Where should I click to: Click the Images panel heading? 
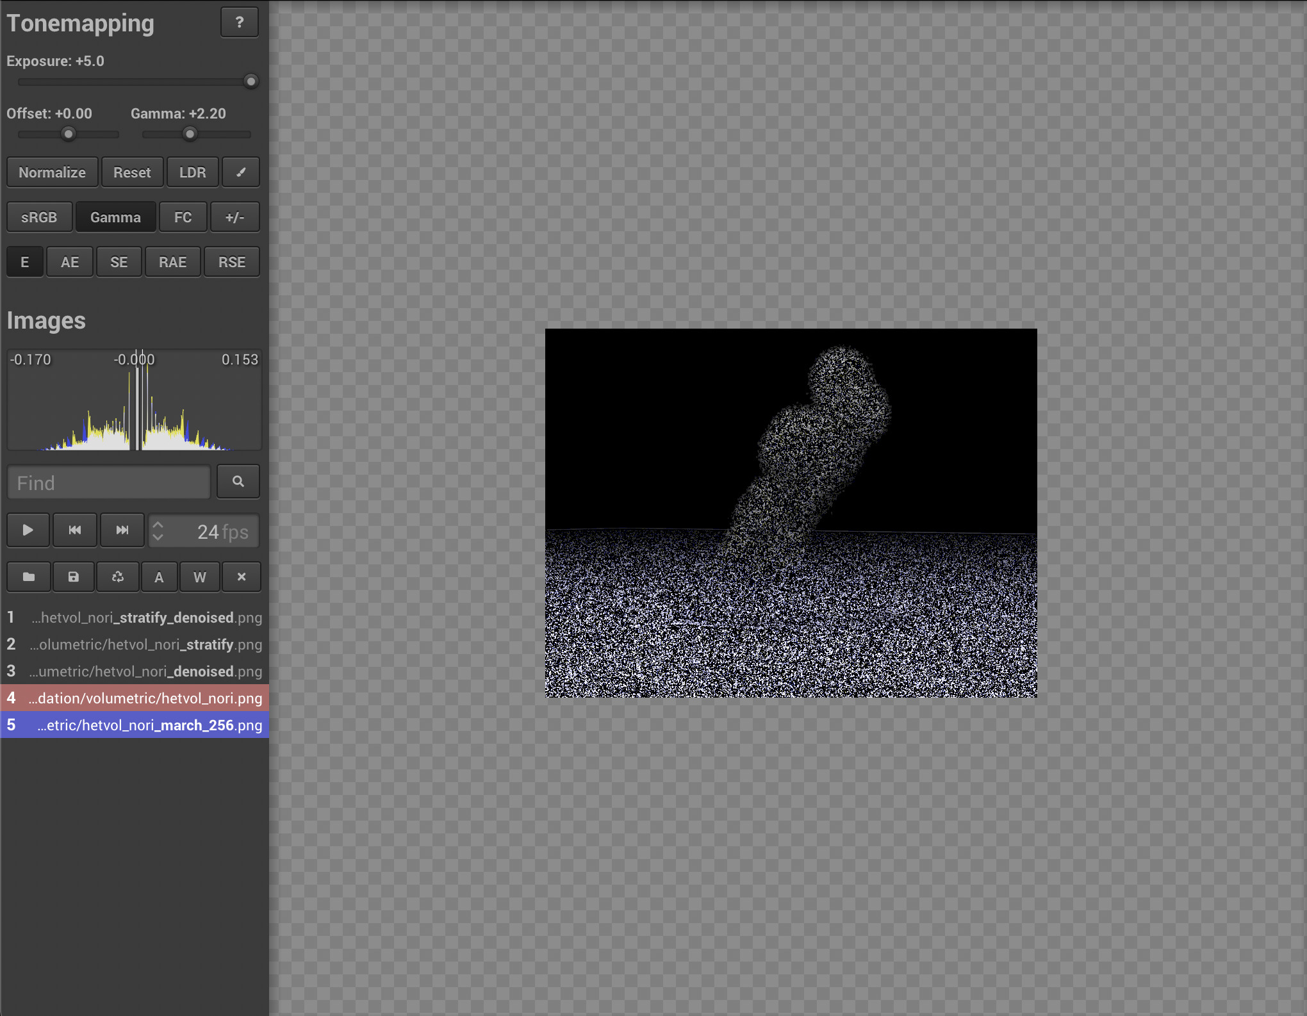click(46, 320)
